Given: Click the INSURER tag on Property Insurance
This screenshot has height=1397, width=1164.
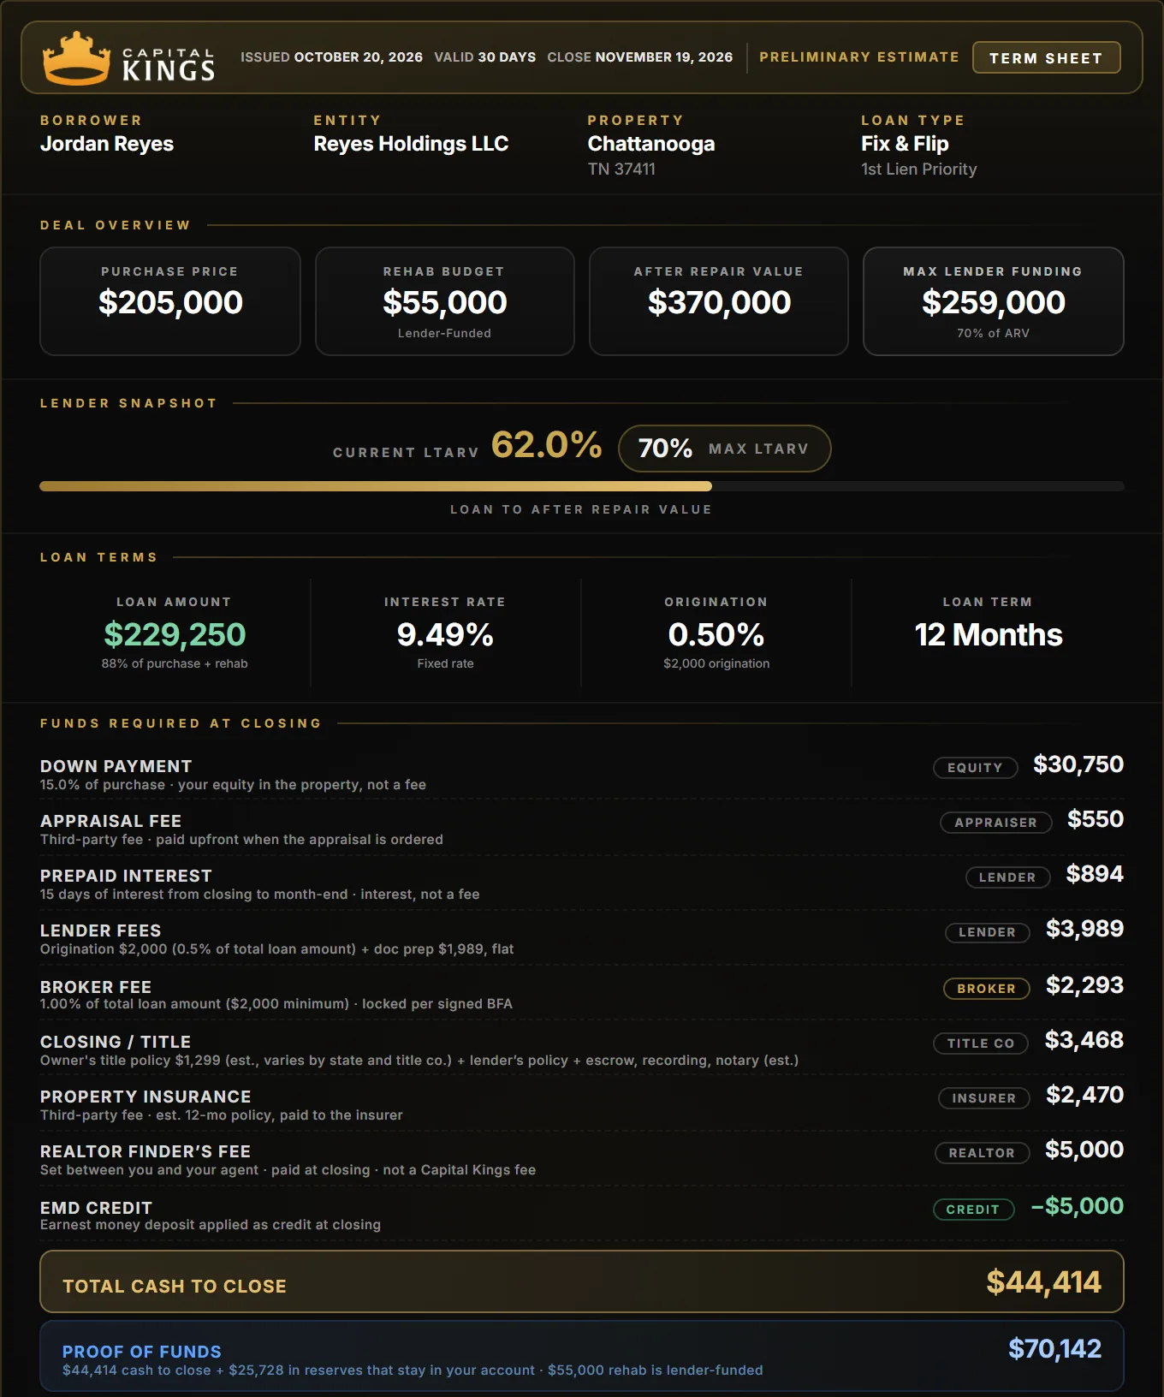Looking at the screenshot, I should 984,1097.
